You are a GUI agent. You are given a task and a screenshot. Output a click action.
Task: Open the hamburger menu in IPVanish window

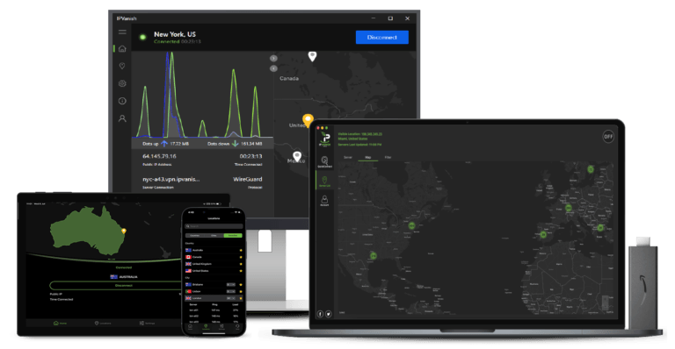click(122, 32)
